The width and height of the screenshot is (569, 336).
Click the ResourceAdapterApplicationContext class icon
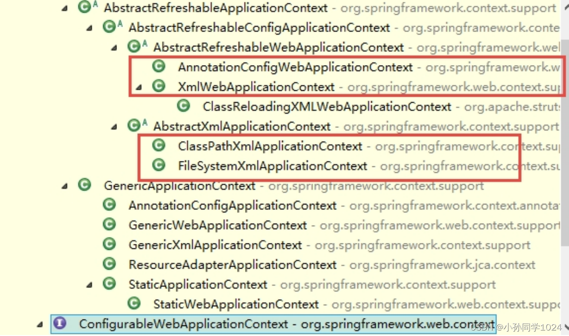(x=109, y=264)
